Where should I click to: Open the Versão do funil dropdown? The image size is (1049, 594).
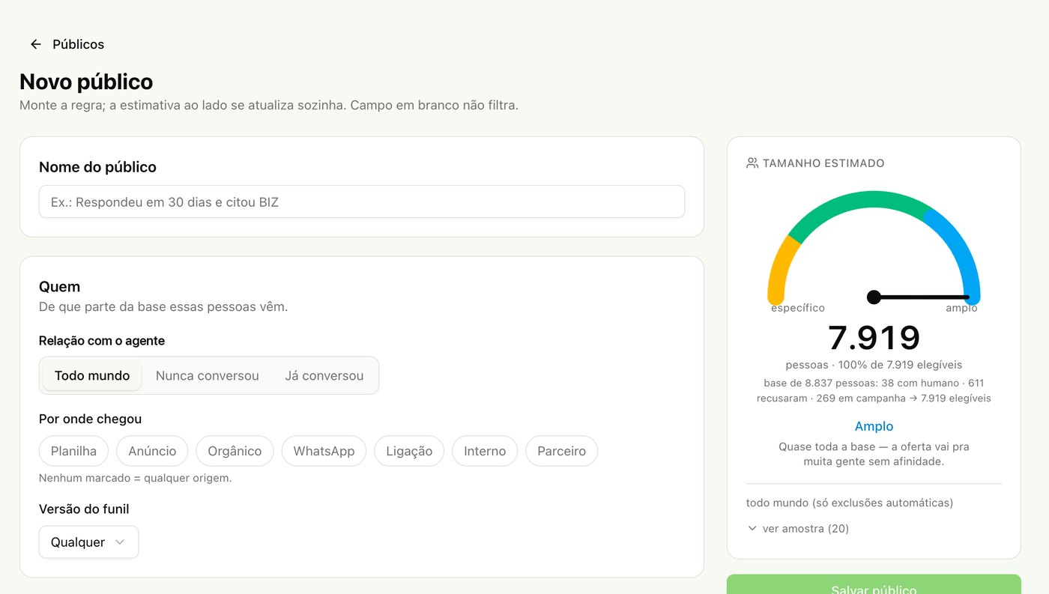(x=88, y=542)
